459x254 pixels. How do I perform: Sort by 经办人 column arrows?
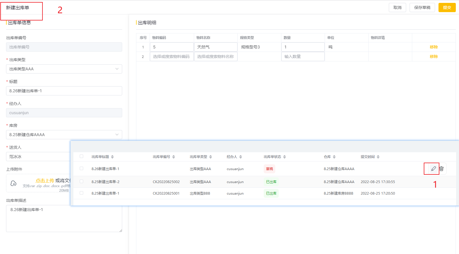241,157
